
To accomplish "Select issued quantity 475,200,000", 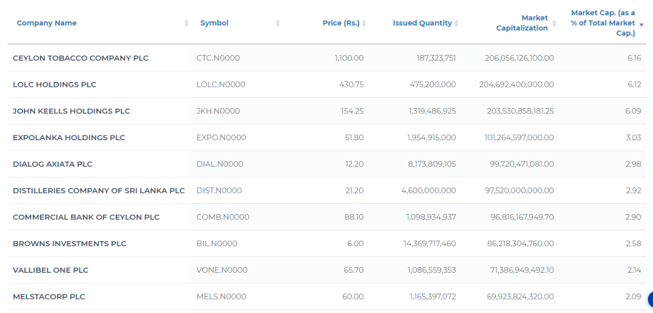I will click(433, 84).
